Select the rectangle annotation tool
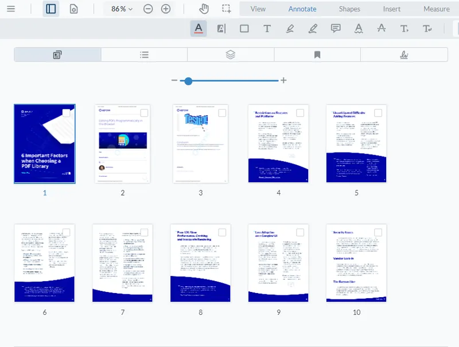459x347 pixels. pos(244,29)
